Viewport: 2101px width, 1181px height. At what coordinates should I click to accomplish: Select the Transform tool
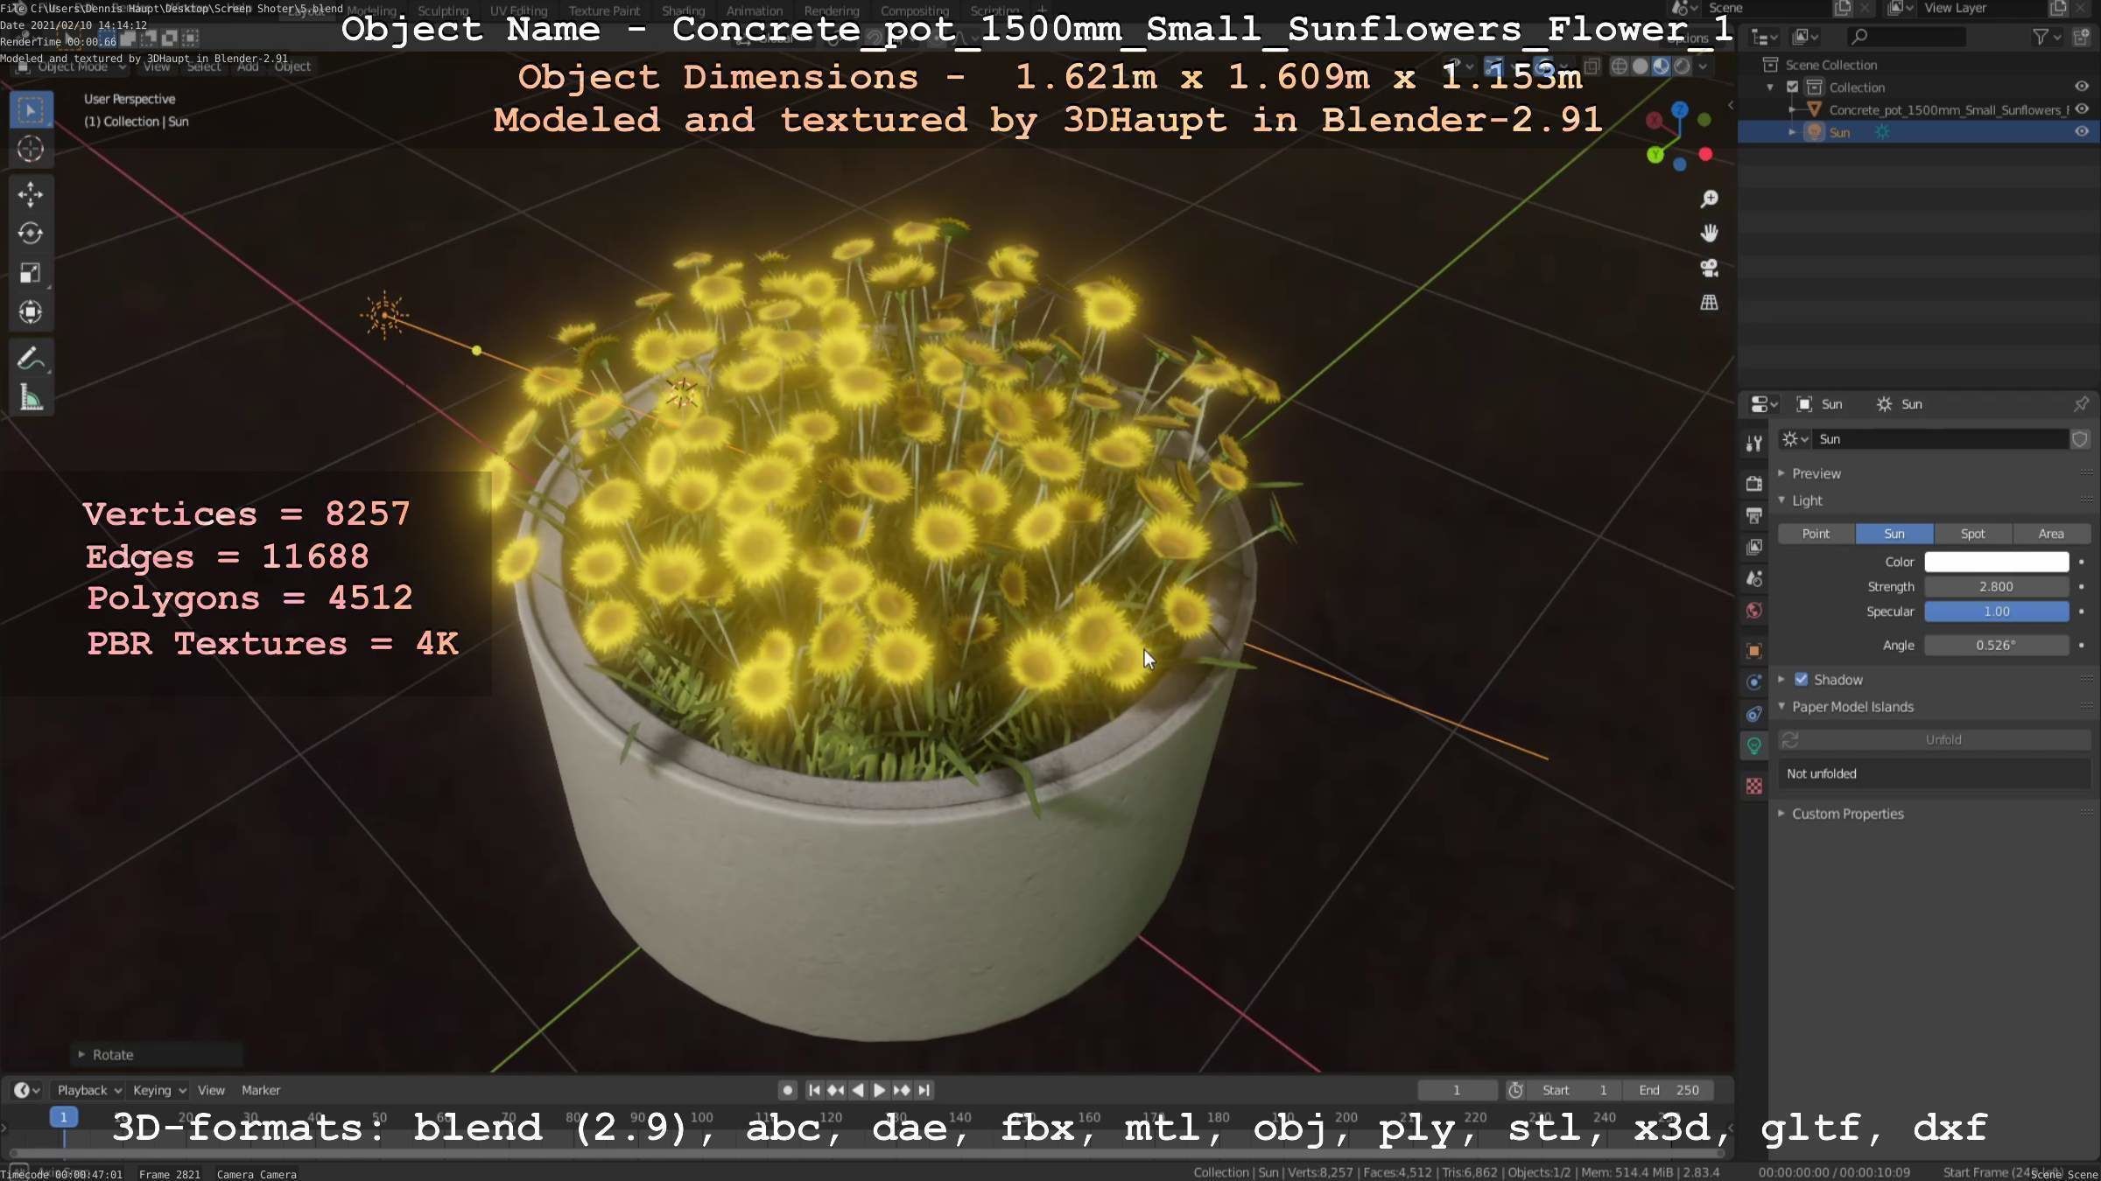pos(31,312)
